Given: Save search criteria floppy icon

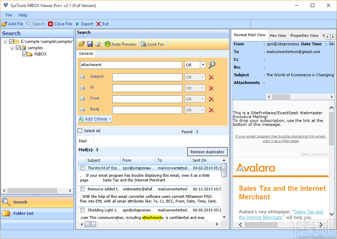Looking at the screenshot, I should tap(90, 44).
